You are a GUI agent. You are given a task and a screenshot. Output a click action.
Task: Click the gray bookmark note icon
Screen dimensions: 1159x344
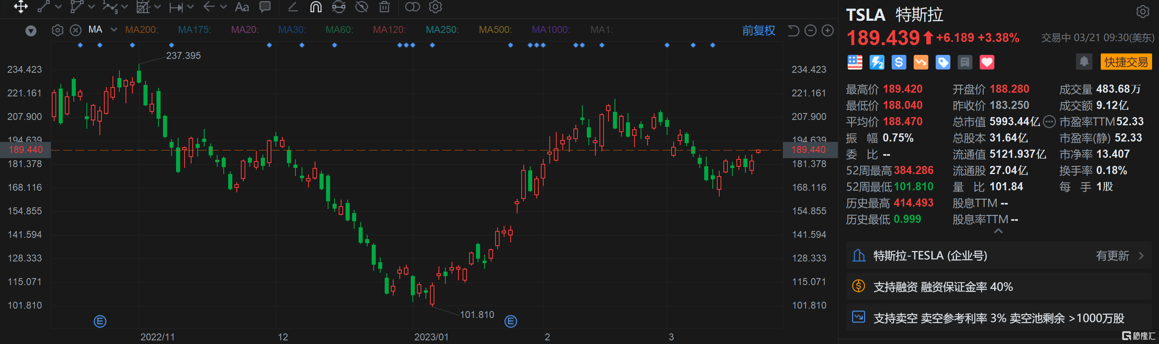965,63
